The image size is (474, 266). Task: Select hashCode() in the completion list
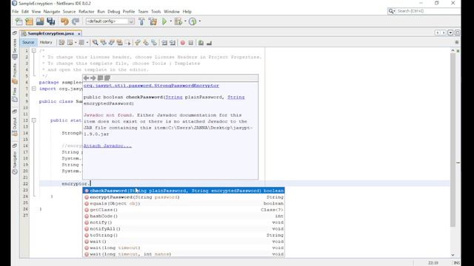(184, 216)
